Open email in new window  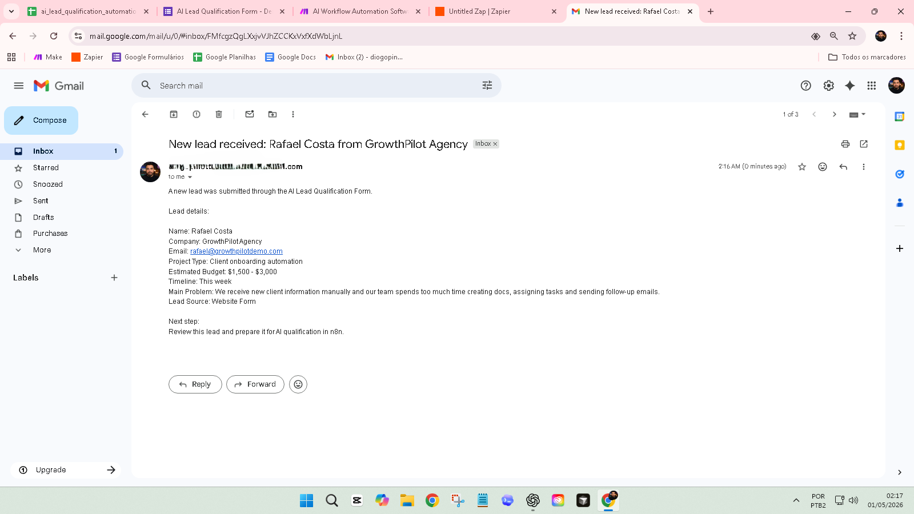point(864,144)
